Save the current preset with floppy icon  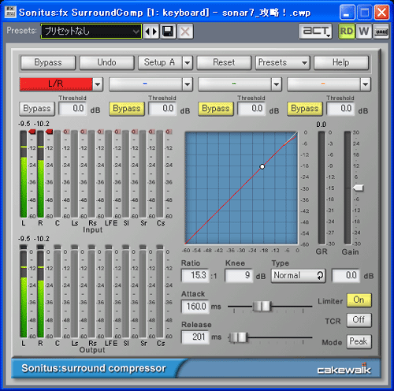tap(168, 32)
